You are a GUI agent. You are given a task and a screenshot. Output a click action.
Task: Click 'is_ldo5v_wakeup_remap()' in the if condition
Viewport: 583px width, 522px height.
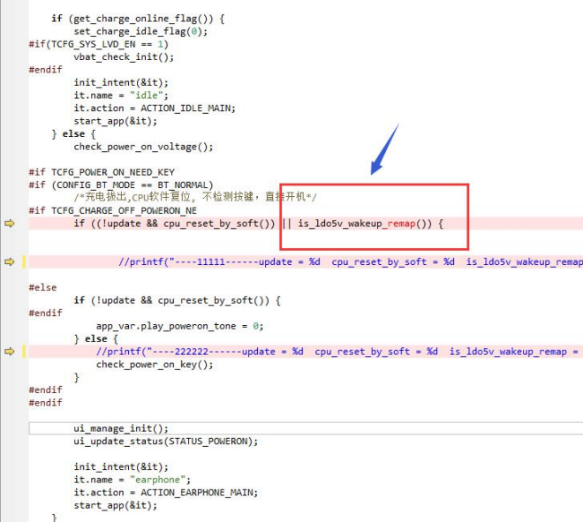pos(365,223)
